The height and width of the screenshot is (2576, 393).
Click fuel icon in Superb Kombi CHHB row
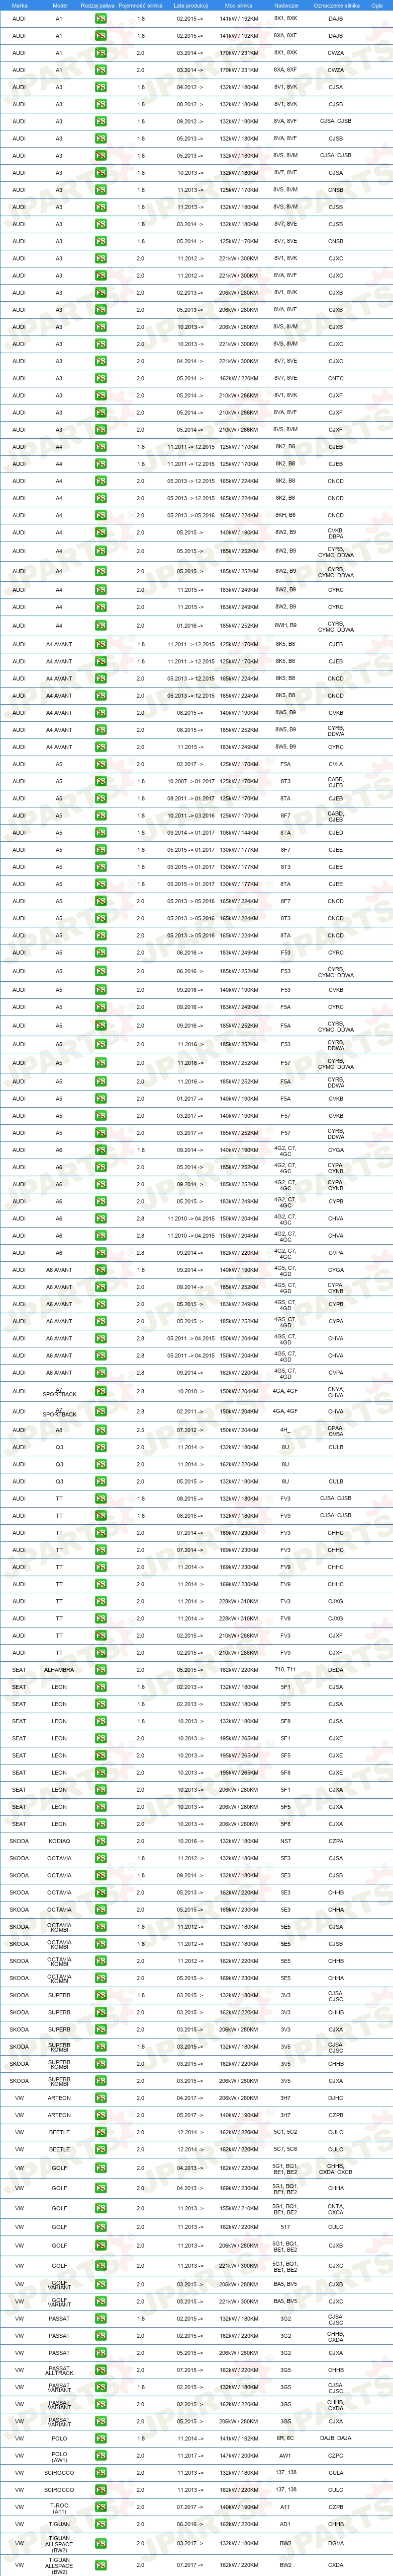[101, 2064]
